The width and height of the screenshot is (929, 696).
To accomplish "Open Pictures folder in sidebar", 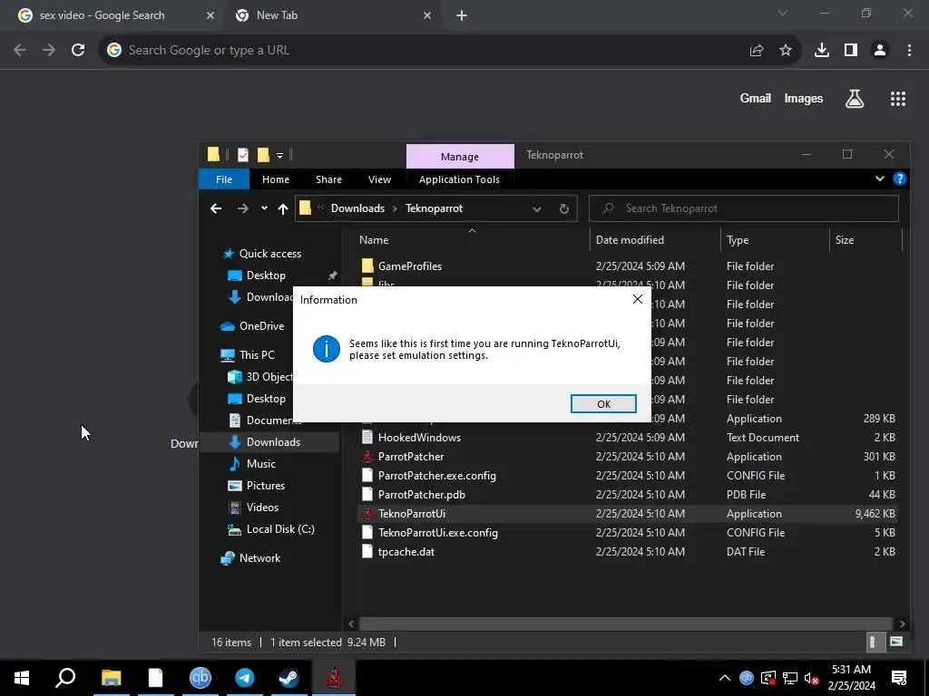I will (x=266, y=486).
